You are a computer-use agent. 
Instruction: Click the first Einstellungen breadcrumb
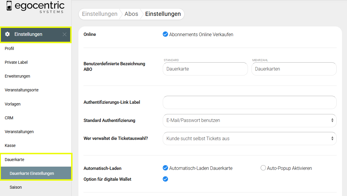click(x=100, y=14)
